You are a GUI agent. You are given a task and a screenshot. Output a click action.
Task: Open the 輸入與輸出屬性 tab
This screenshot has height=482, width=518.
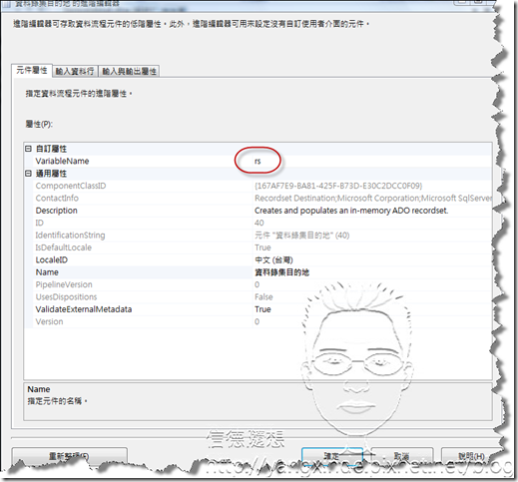[129, 71]
